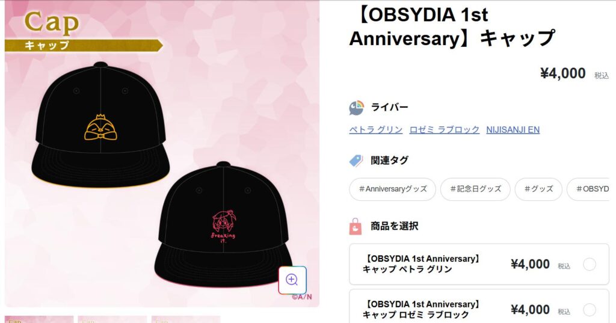Click the blue related-tags tag icon

click(x=356, y=161)
